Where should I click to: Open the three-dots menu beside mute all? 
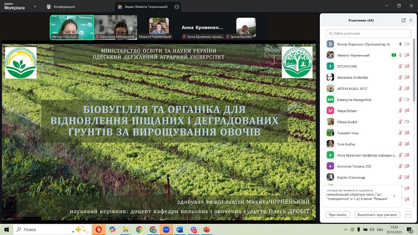pos(408,215)
